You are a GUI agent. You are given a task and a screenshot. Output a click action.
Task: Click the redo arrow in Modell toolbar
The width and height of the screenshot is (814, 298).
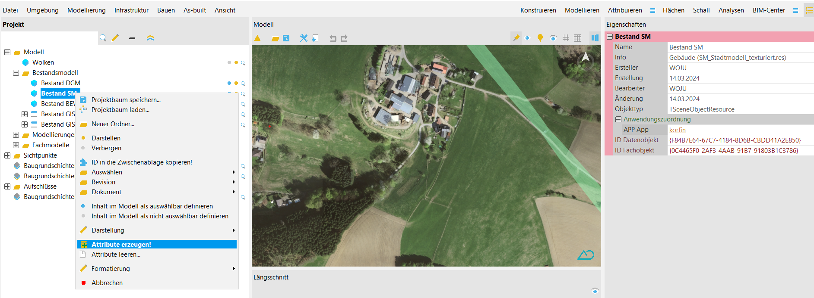(344, 38)
